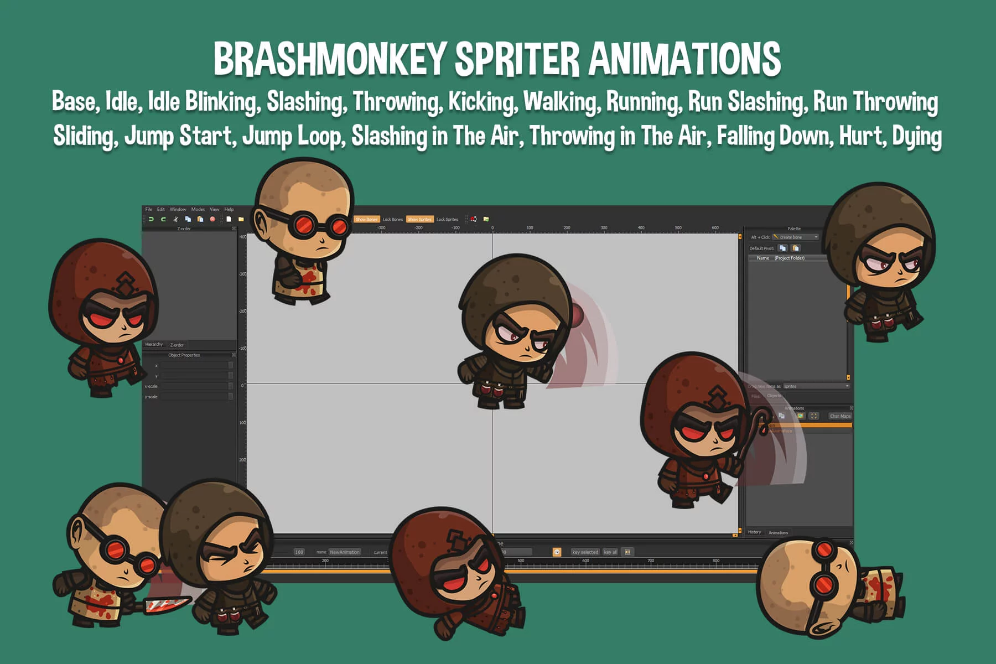Click the horizontal ruler at 300
Screen dimensions: 996x664
(604, 227)
